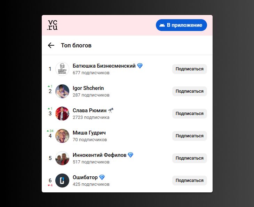This screenshot has width=254, height=207.
Task: Click the diamond badge beside Ошибатор
Action: pyautogui.click(x=102, y=177)
